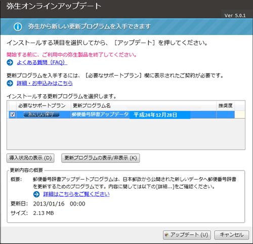Image resolution: width=253 pixels, height=244 pixels.
Task: Click arrow icon beside 詳細・お申込みはこちら
Action: pyautogui.click(x=10, y=83)
